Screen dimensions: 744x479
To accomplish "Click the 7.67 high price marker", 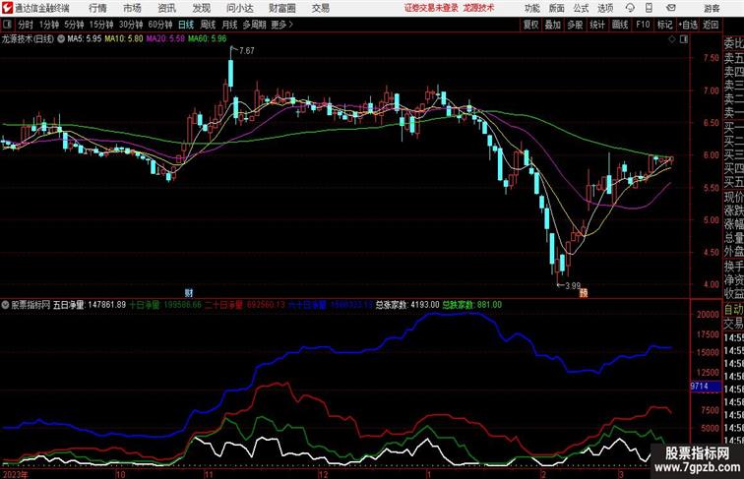I will (247, 51).
